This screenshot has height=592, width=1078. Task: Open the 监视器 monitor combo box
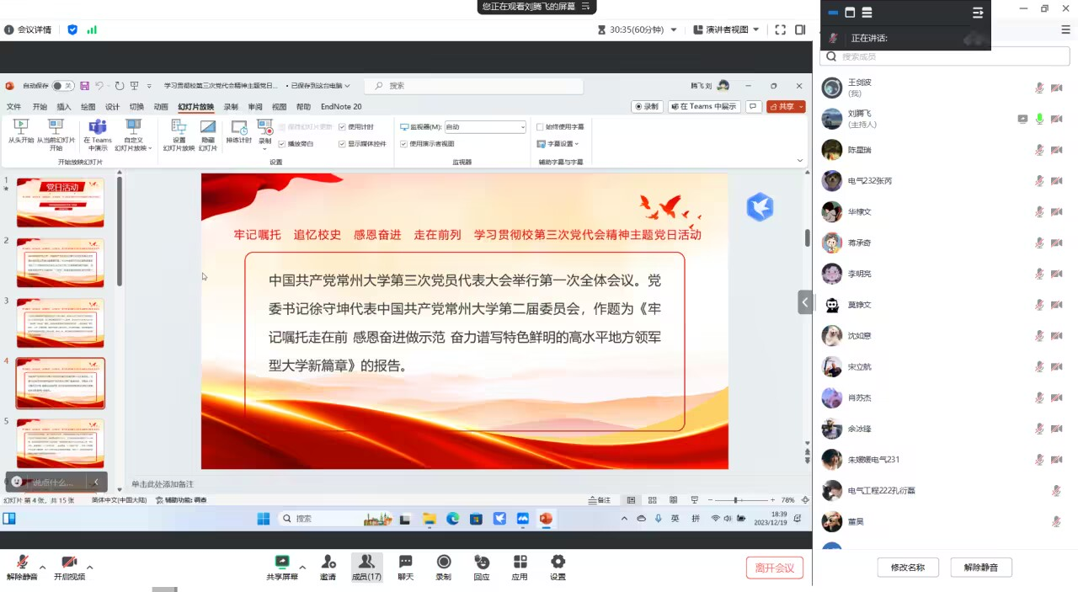tap(485, 127)
